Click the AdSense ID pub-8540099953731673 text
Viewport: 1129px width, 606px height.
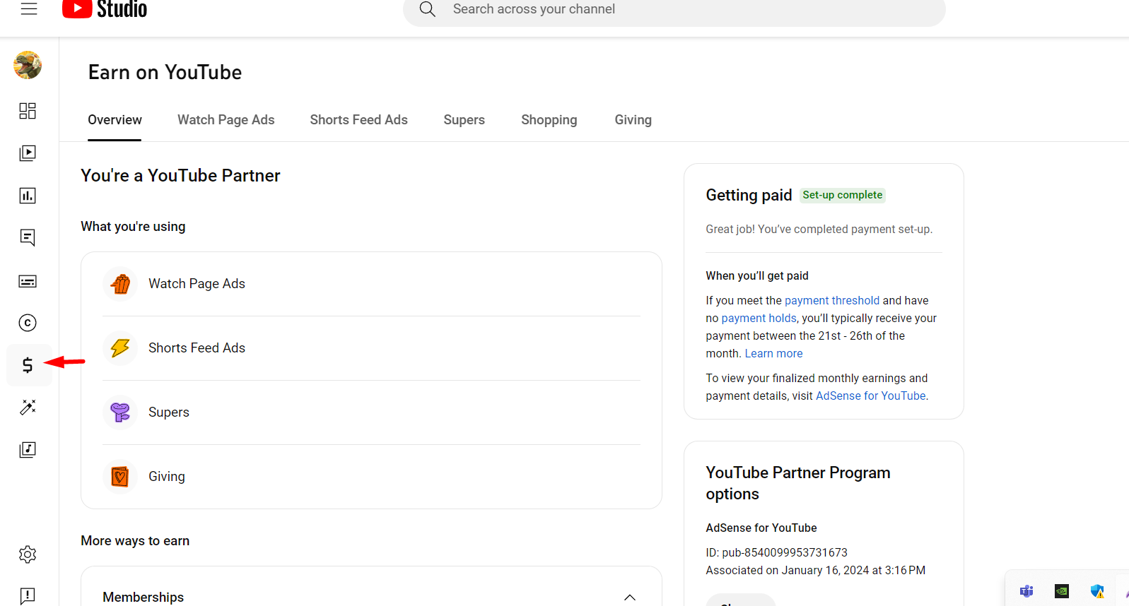coord(776,552)
